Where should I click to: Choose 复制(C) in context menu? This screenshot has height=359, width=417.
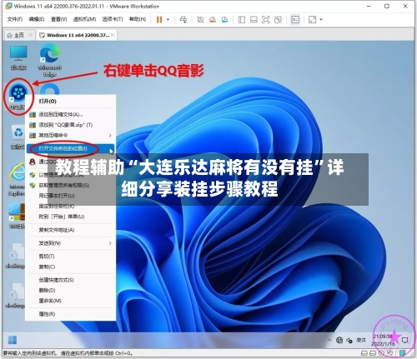[x=70, y=267]
